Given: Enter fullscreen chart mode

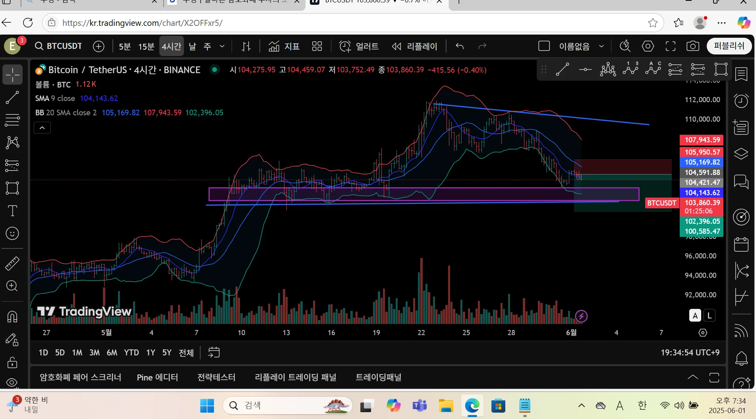Looking at the screenshot, I should point(671,46).
